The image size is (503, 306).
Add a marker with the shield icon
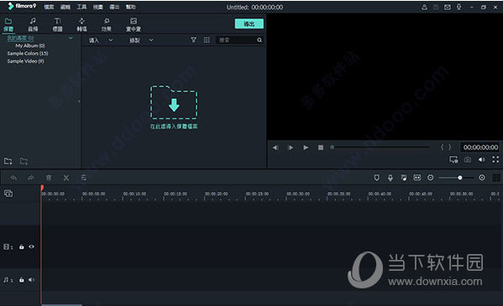tap(376, 178)
